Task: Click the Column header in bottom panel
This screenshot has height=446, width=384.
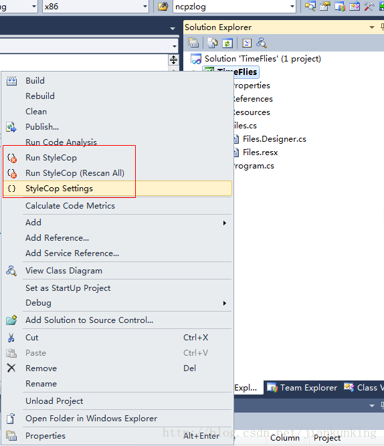Action: pos(285,438)
